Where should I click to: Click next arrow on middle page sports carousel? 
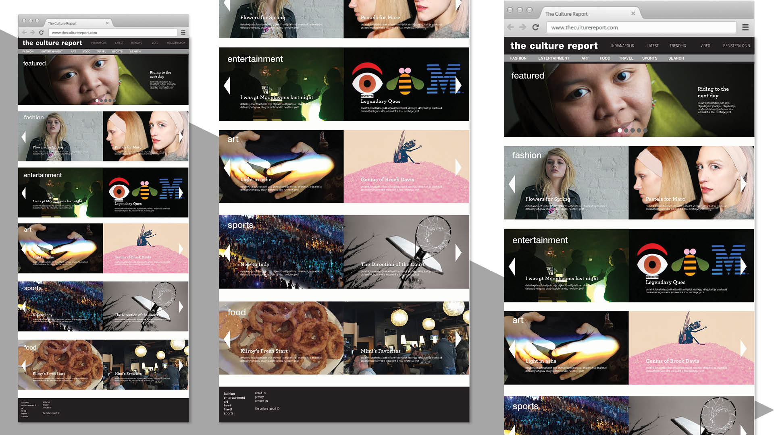coord(458,253)
